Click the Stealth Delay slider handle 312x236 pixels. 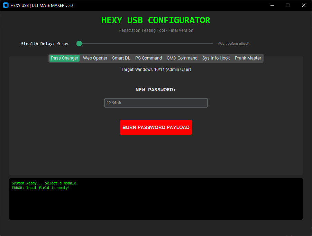pos(79,44)
